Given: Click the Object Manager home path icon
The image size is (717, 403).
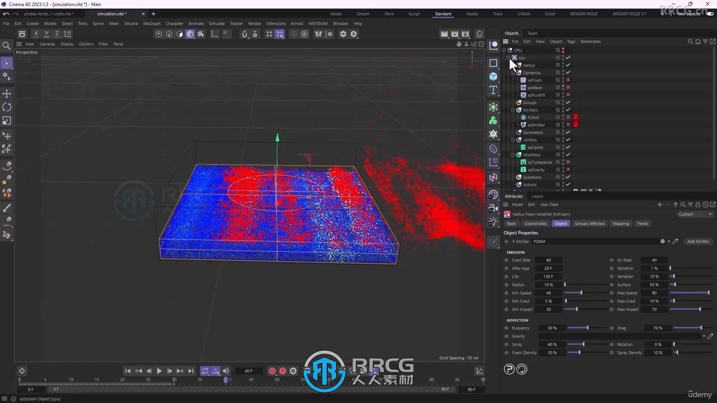Looking at the screenshot, I should 697,41.
